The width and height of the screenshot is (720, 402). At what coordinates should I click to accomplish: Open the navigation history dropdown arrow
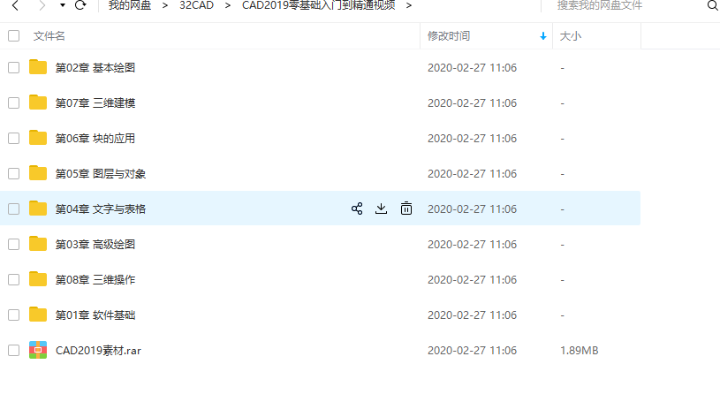63,5
